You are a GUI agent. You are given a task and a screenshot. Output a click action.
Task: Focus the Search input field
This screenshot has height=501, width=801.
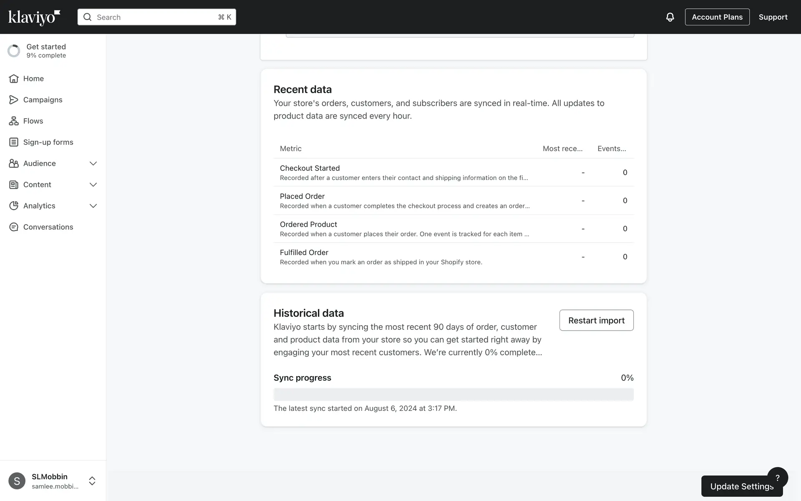(x=156, y=17)
